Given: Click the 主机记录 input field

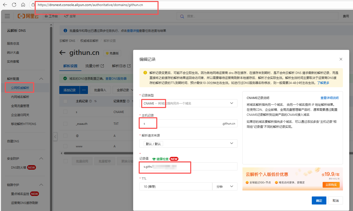Looking at the screenshot, I should (181, 123).
